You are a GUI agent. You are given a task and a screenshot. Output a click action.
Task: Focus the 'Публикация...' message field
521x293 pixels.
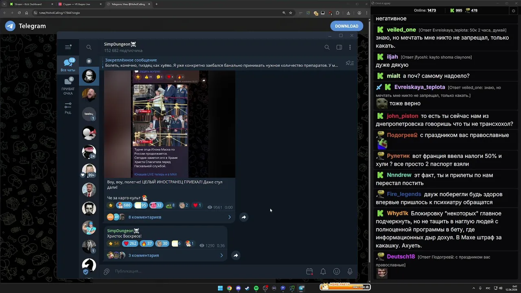pyautogui.click(x=208, y=271)
